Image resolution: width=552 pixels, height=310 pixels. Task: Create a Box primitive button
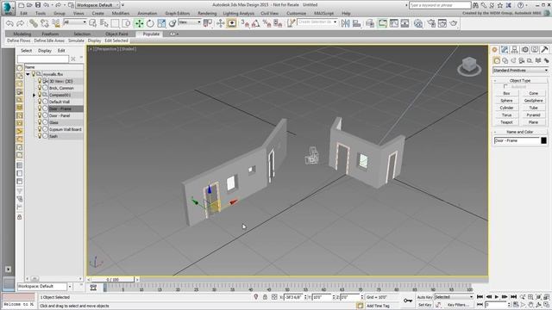(506, 94)
